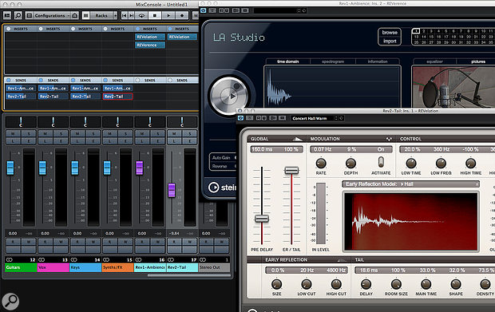Screen dimensions: 495x312
Task: Click the grid icon beside Configurations
Action: pos(30,15)
